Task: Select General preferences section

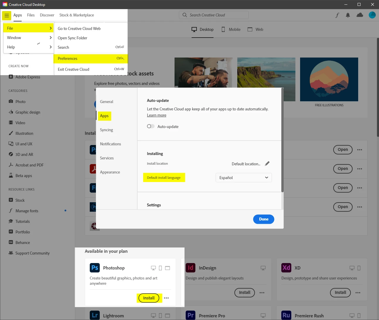Action: tap(106, 102)
